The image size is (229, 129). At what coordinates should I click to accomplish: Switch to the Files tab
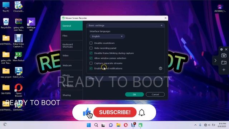tap(72, 36)
